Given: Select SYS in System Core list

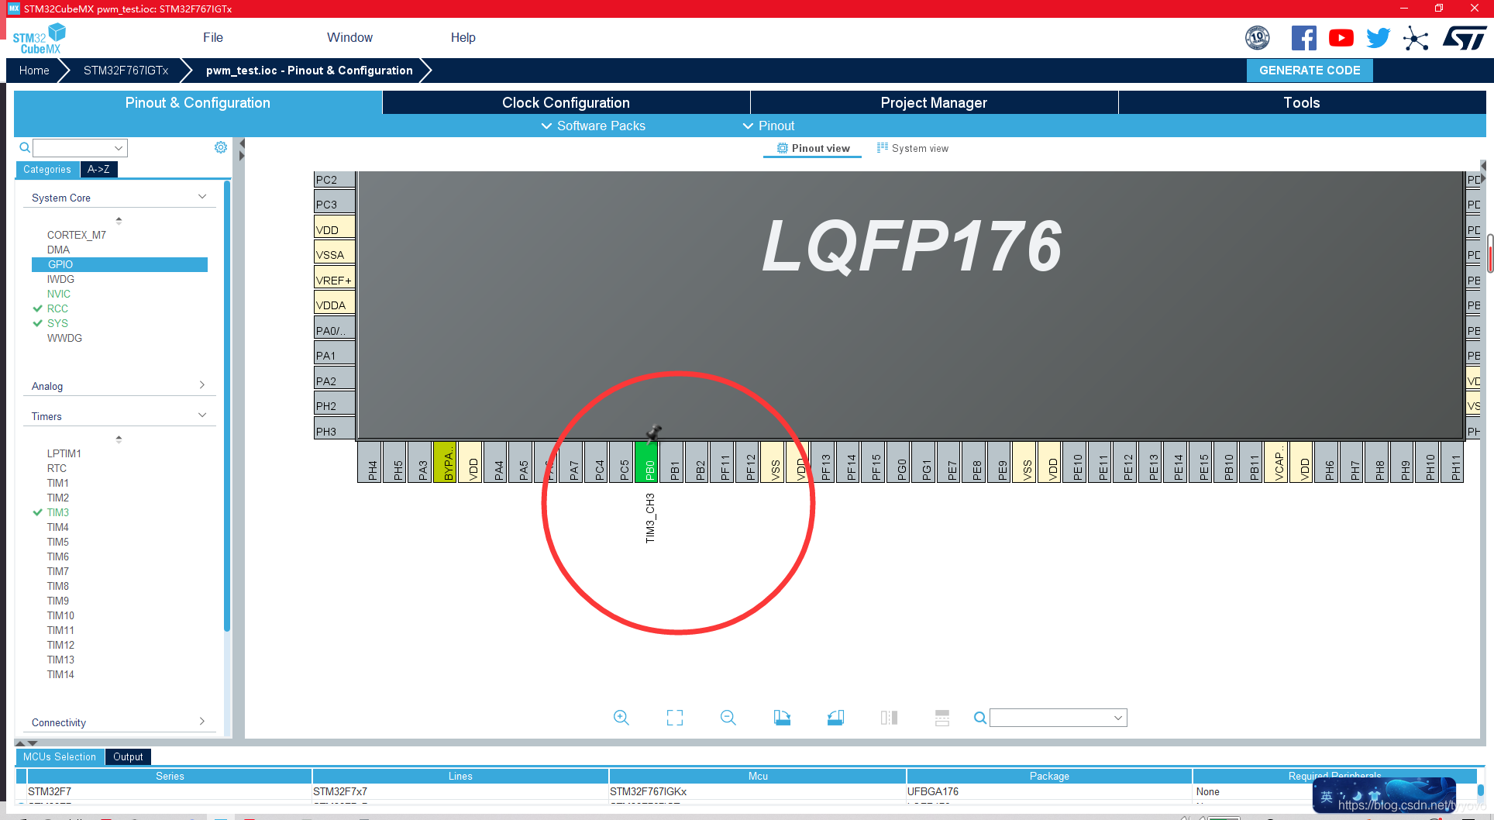Looking at the screenshot, I should pos(57,323).
